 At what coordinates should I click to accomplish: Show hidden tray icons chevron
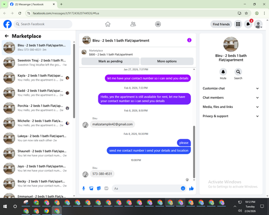(235, 206)
